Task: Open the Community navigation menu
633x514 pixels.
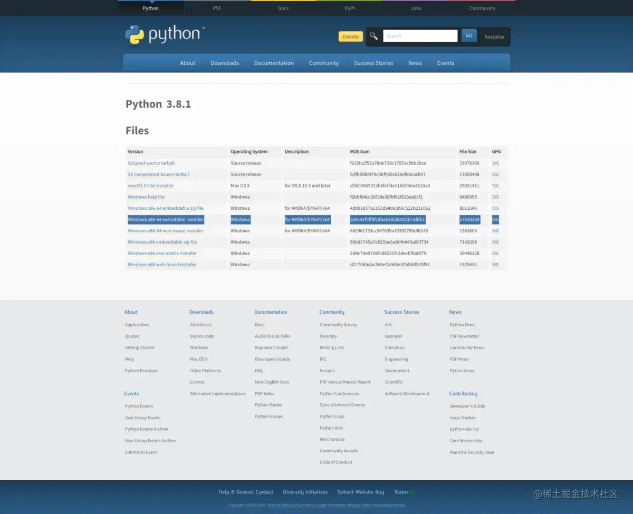Action: (x=324, y=63)
